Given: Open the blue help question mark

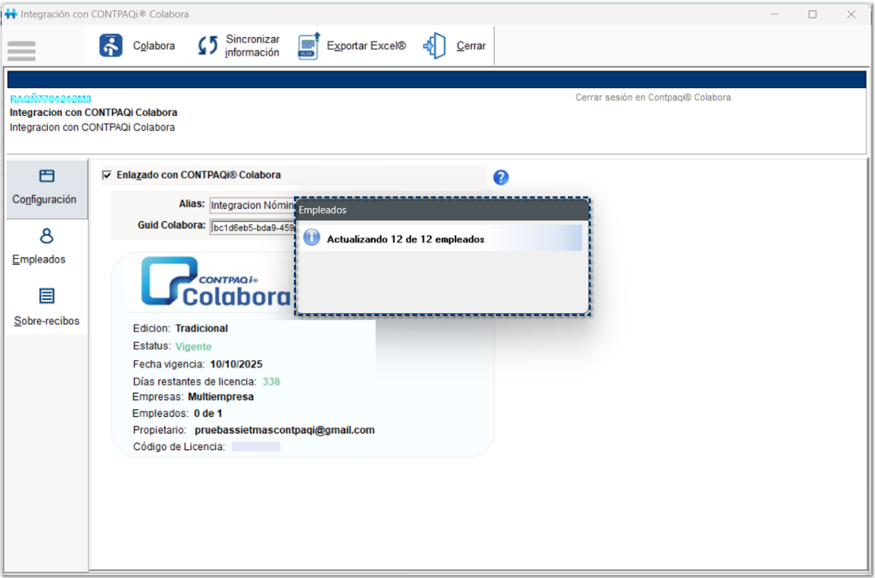Looking at the screenshot, I should click(501, 177).
